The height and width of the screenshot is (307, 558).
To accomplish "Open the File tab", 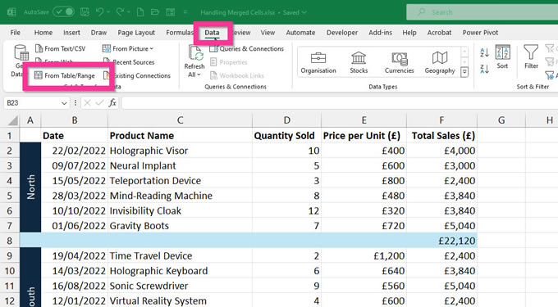I will coord(15,32).
